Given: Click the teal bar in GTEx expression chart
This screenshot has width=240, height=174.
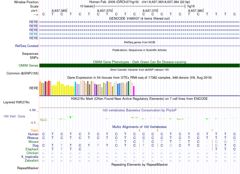Looking at the screenshot, I should coord(75,89).
